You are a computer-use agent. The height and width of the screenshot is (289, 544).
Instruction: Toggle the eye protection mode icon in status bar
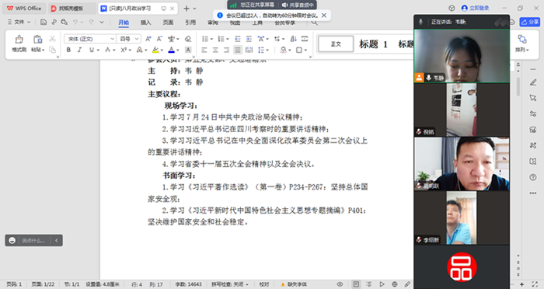coord(340,284)
